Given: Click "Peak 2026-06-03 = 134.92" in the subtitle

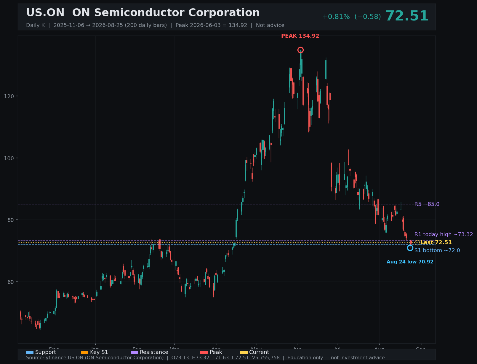Looking at the screenshot, I should pos(211,25).
